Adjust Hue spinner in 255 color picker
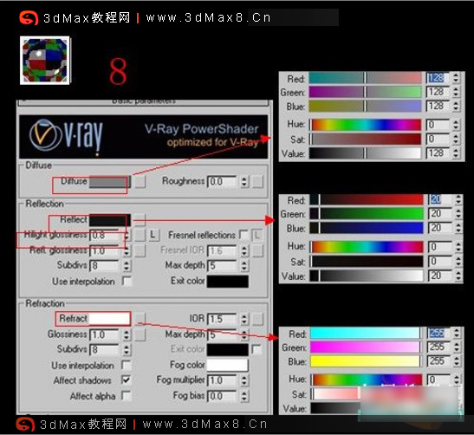This screenshot has height=435, width=474. point(457,380)
